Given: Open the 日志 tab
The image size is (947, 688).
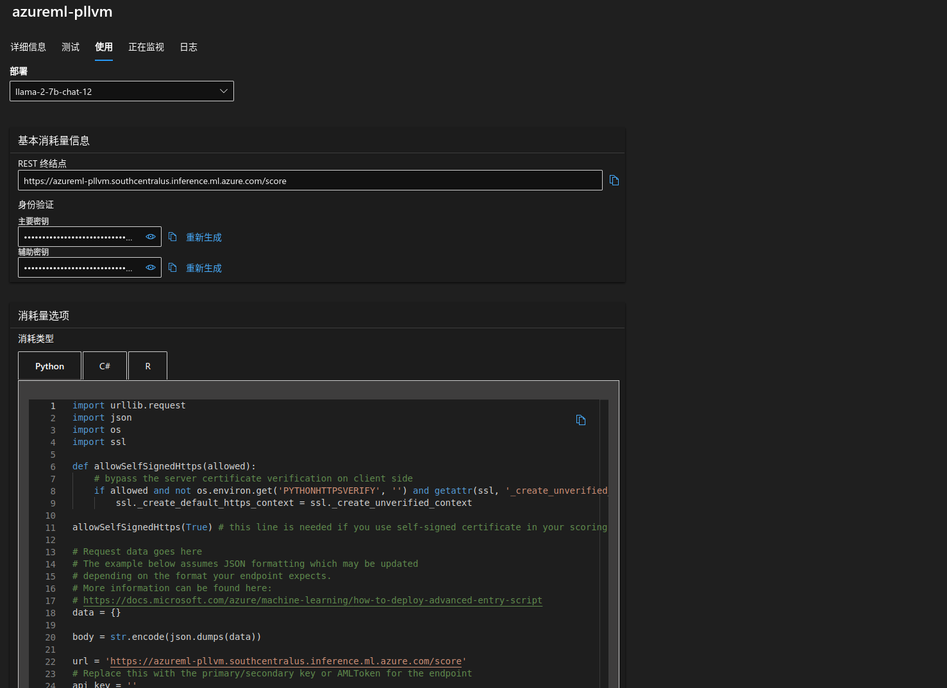Looking at the screenshot, I should pos(189,47).
